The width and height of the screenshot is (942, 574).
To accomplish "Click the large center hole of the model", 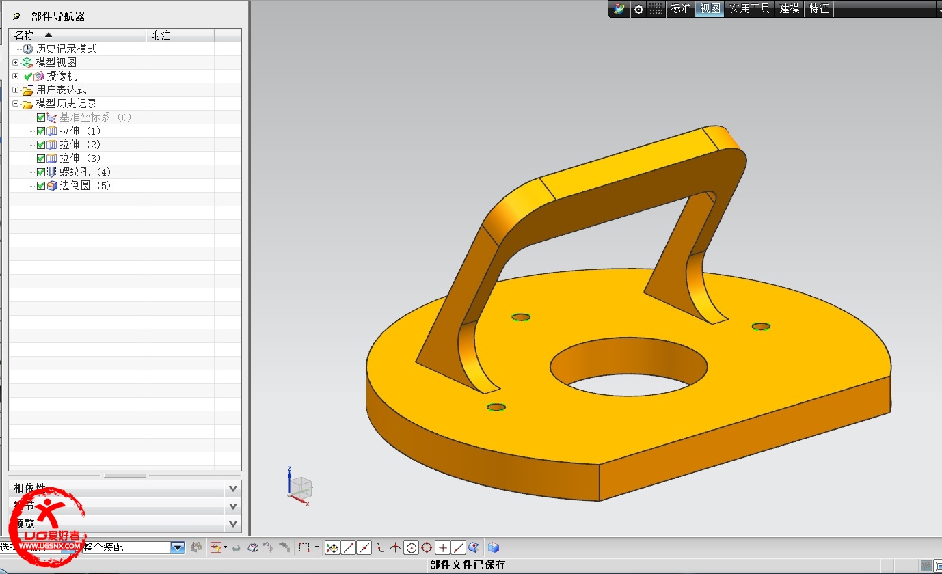I will [629, 366].
